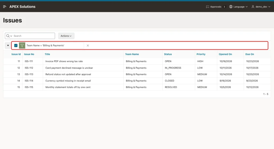The width and height of the screenshot is (274, 149).
Task: Click the Approvals count badge 3
Action: point(224,7)
